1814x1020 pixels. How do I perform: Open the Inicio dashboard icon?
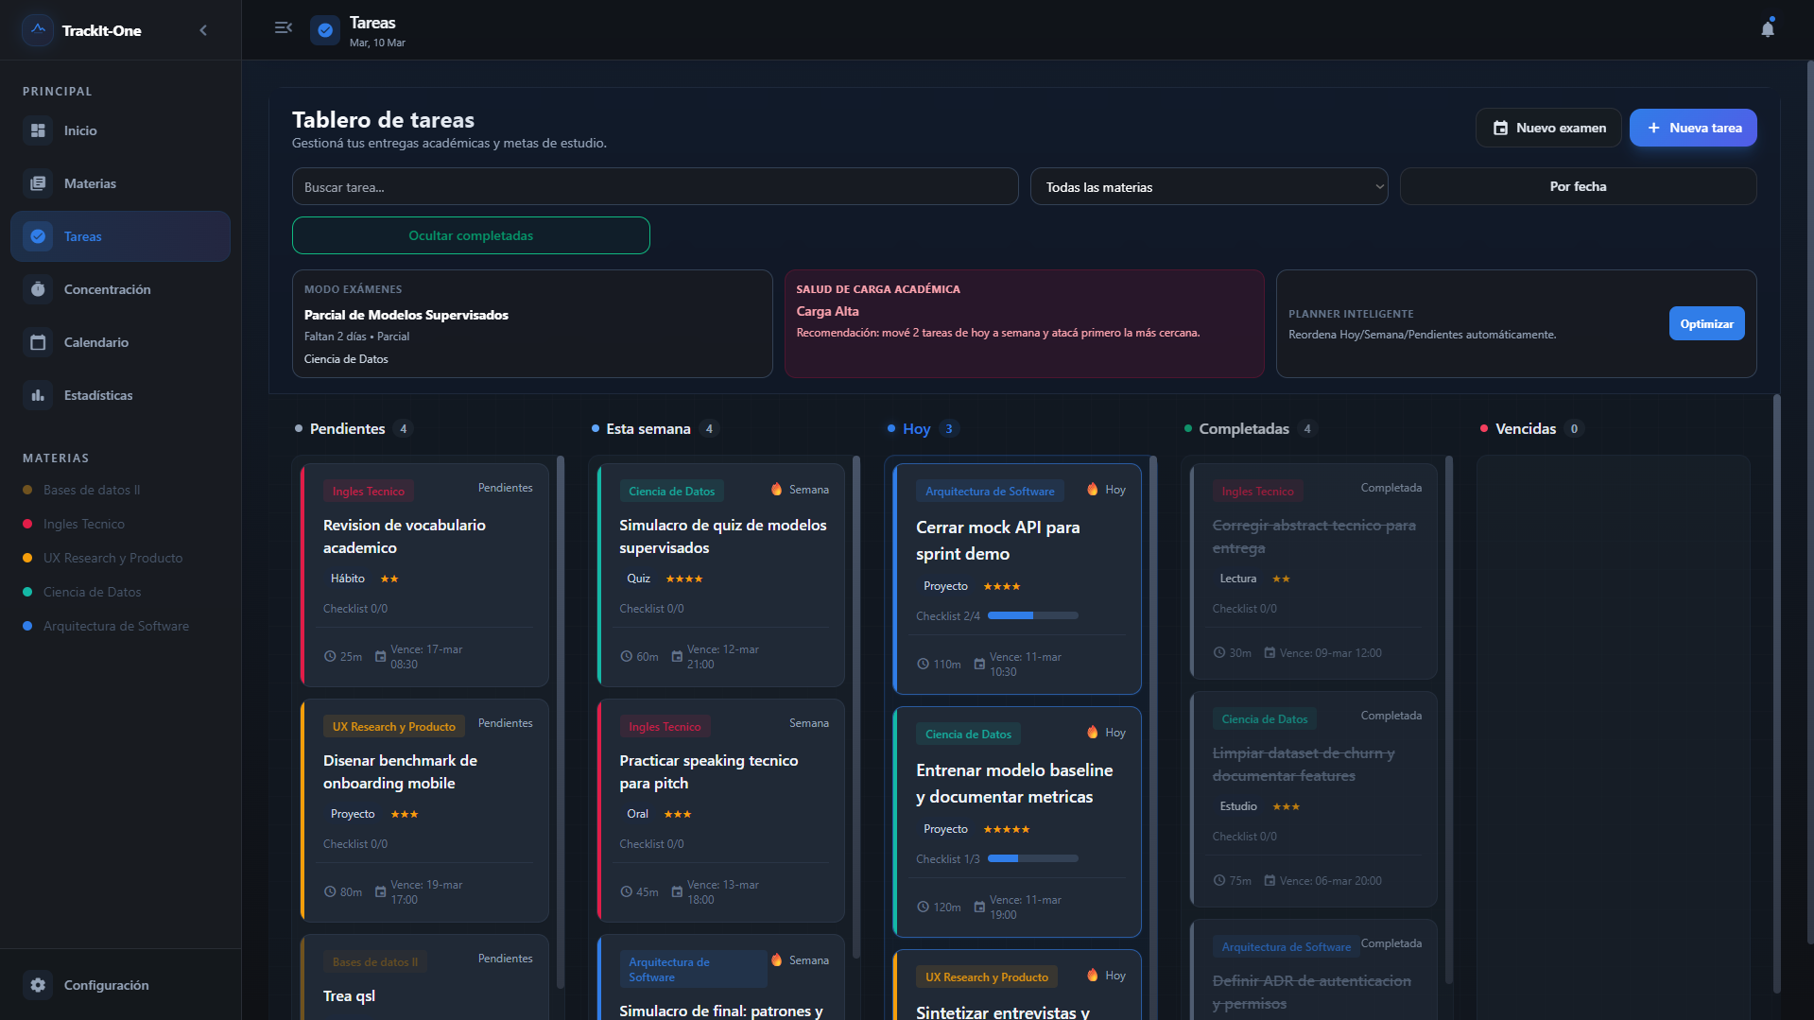pos(38,130)
